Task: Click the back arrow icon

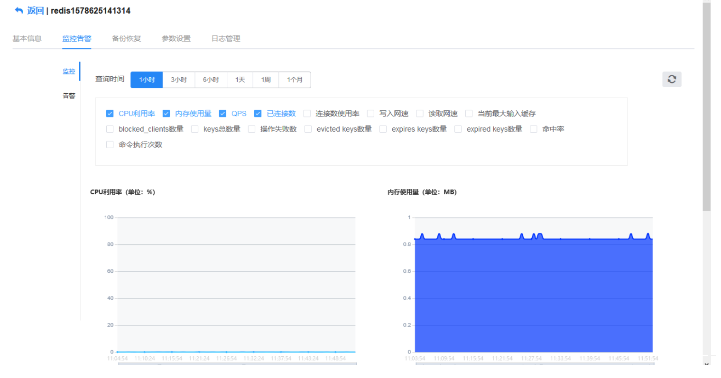Action: click(19, 10)
